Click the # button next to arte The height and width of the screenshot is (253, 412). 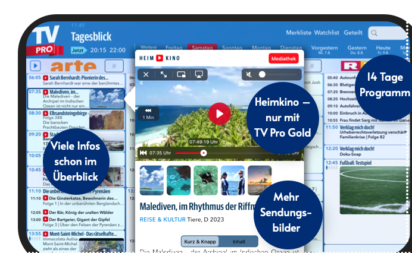114,66
